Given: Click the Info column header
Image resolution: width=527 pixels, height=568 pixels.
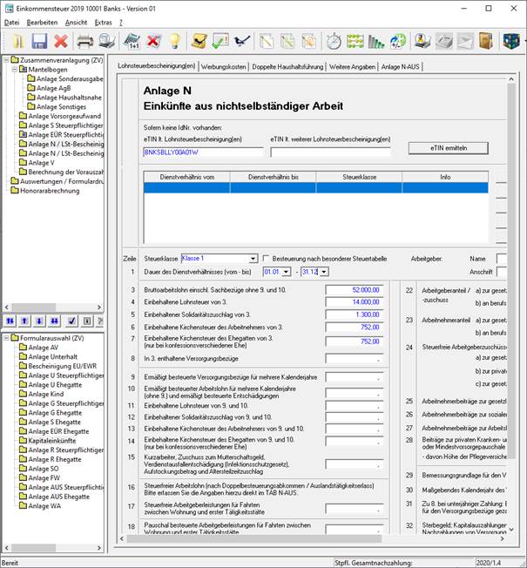Looking at the screenshot, I should coord(445,177).
